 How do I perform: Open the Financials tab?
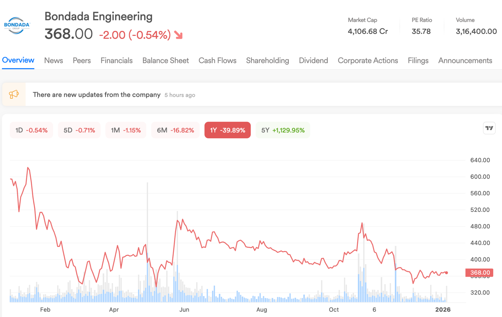tap(116, 60)
